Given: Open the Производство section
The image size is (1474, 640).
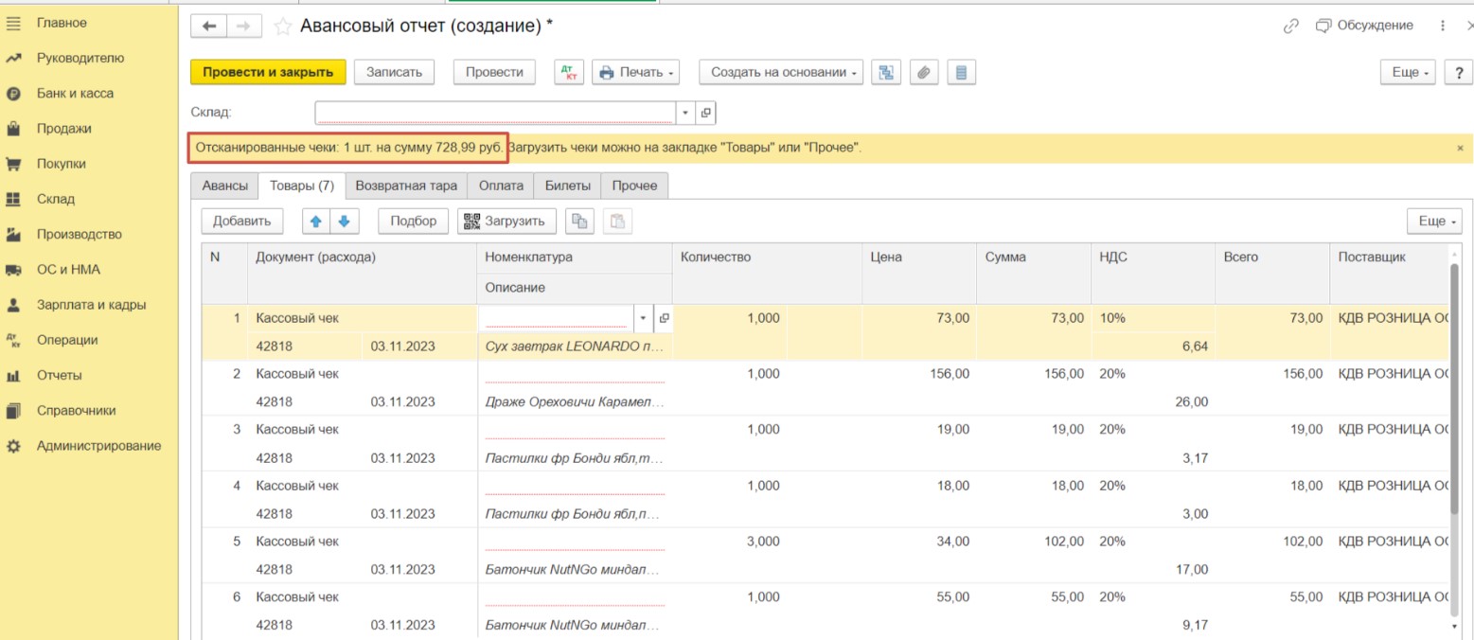Looking at the screenshot, I should pyautogui.click(x=79, y=234).
